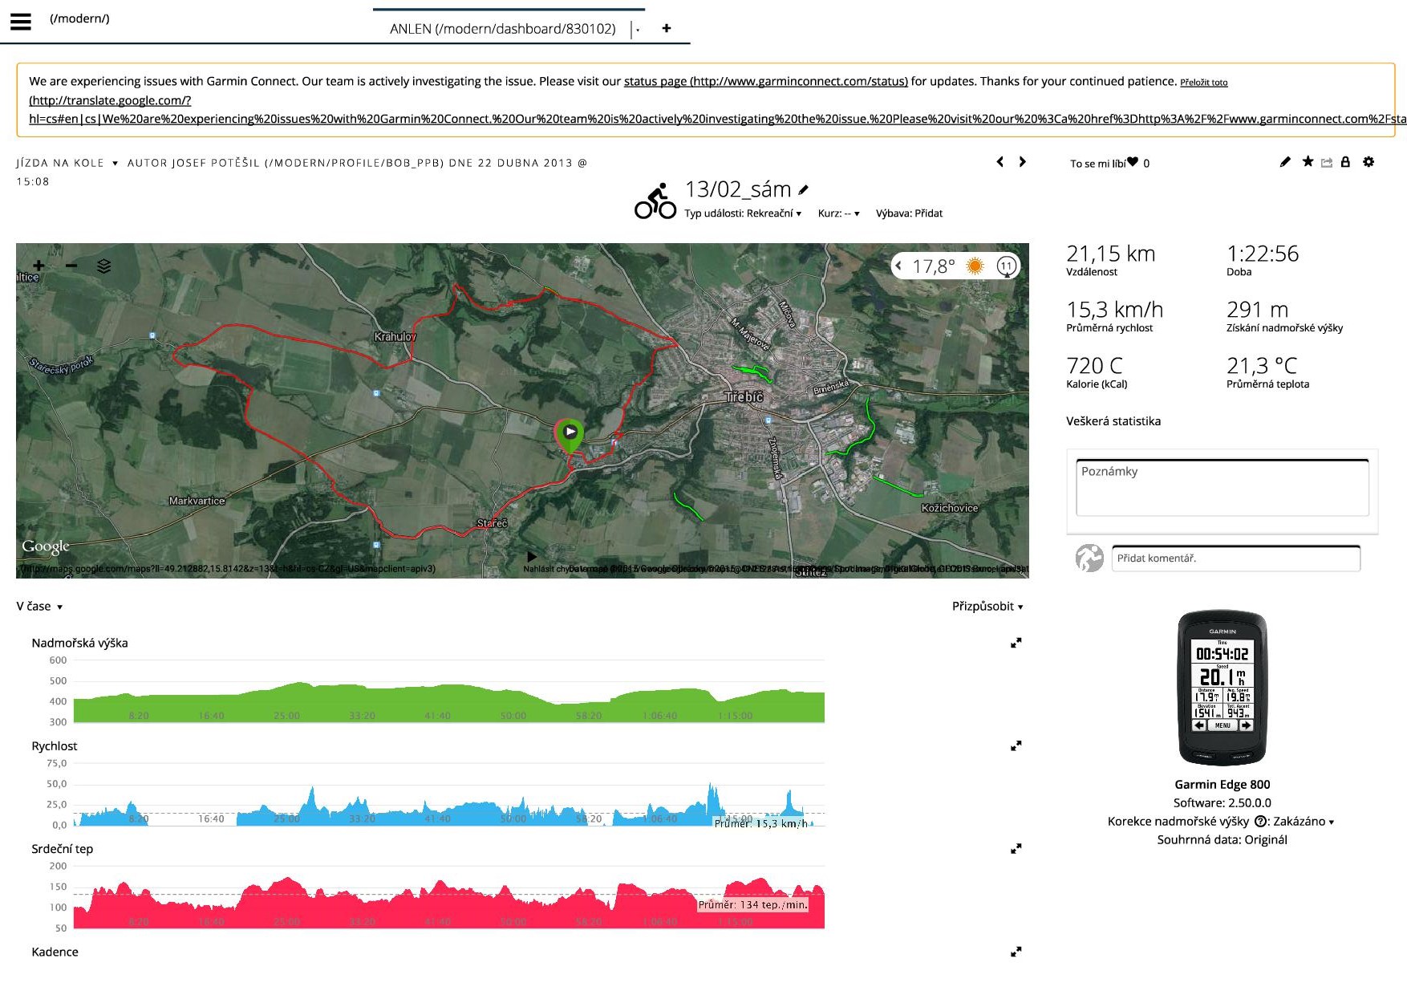The width and height of the screenshot is (1407, 995).
Task: Expand the Nadmořská výška chart fullscreen
Action: (x=1016, y=643)
